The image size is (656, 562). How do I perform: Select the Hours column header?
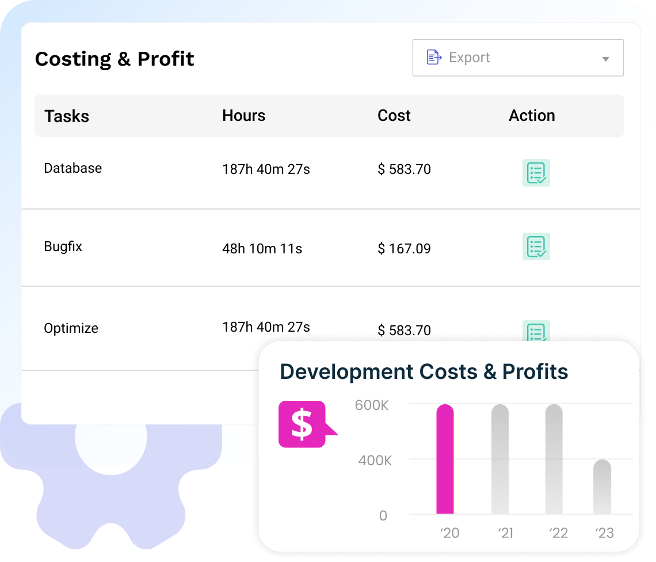click(243, 115)
